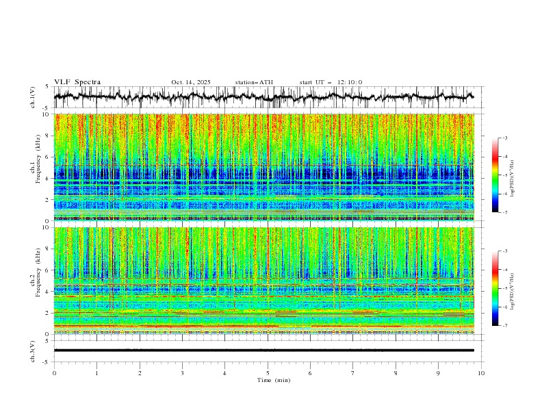Click inside the ch.1 spectrogram panel

pyautogui.click(x=263, y=167)
